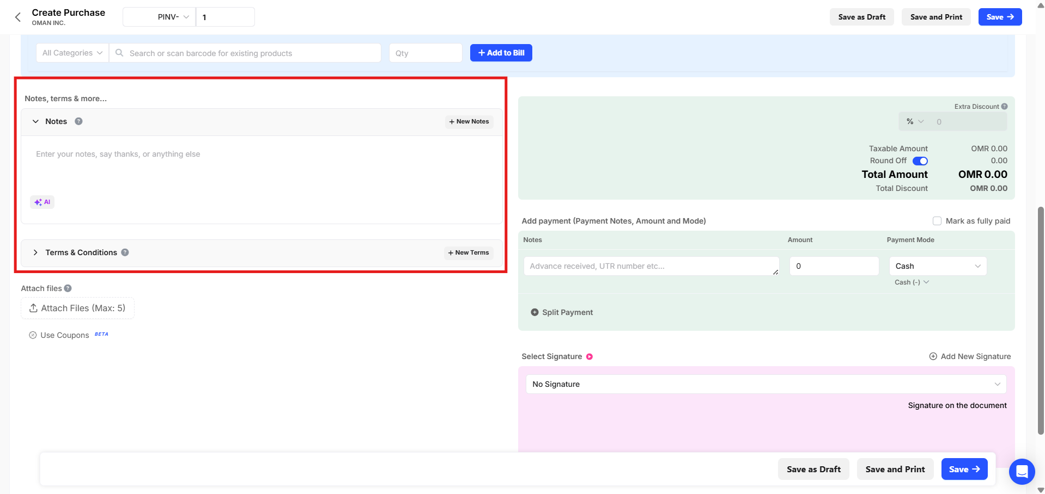This screenshot has width=1045, height=494.
Task: Open the Extra Discount percent type dropdown
Action: point(915,122)
